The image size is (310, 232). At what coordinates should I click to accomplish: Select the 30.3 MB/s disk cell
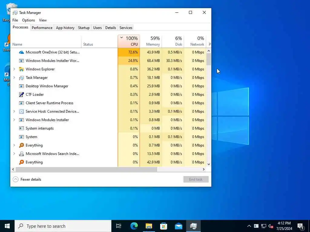[173, 61]
